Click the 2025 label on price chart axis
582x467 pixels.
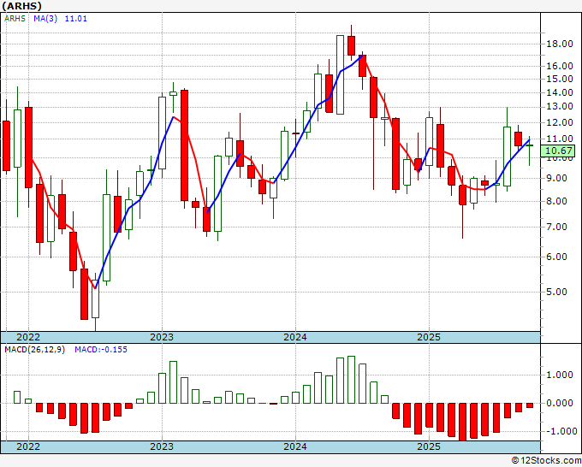(x=429, y=337)
